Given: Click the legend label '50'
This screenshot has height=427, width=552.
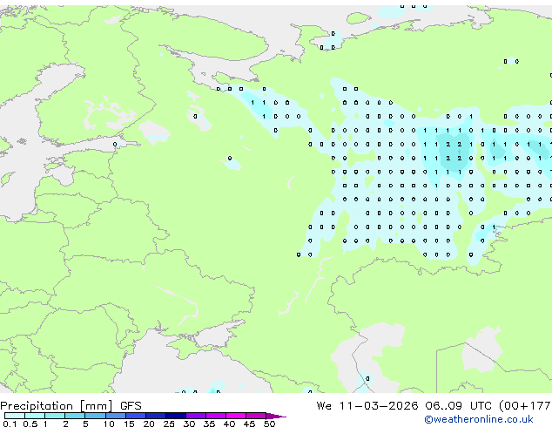Looking at the screenshot, I should (x=269, y=424).
